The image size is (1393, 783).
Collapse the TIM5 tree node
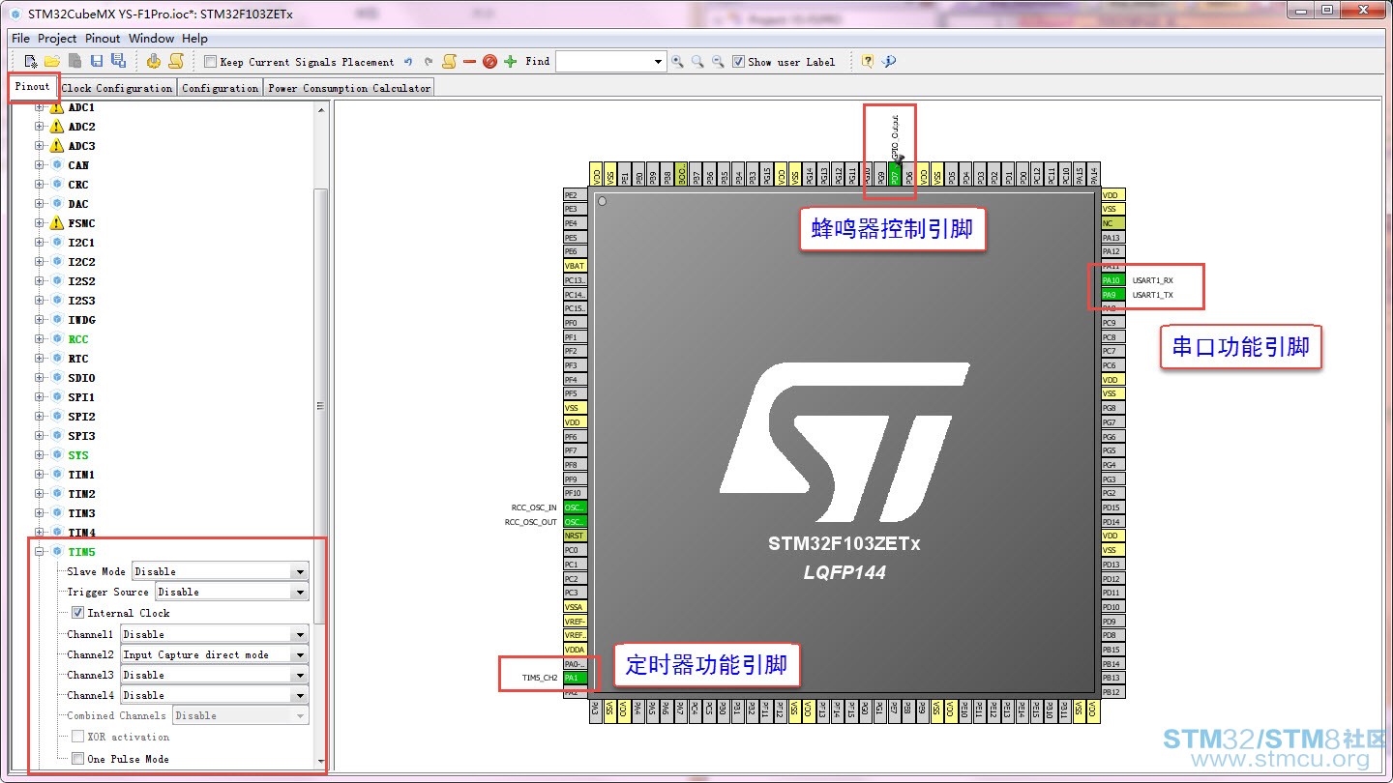coord(40,552)
